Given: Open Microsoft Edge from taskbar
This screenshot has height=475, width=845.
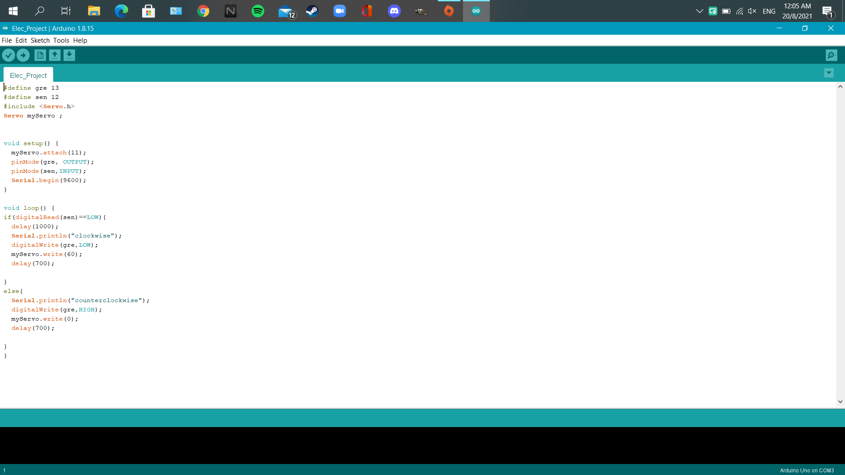Looking at the screenshot, I should (x=121, y=11).
